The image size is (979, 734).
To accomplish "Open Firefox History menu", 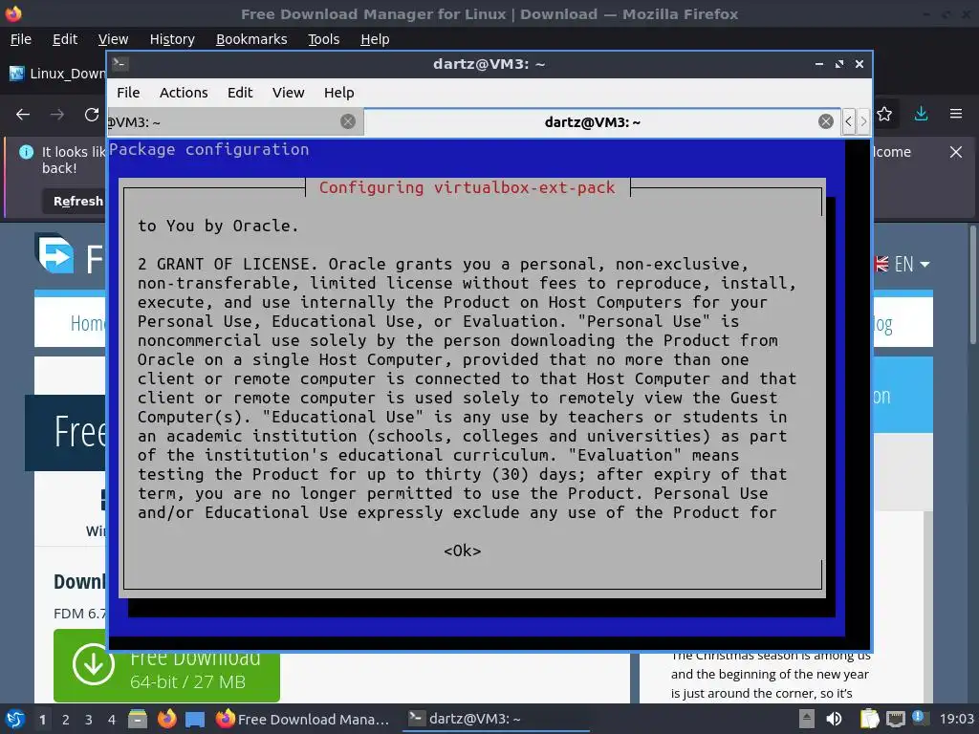I will tap(172, 39).
